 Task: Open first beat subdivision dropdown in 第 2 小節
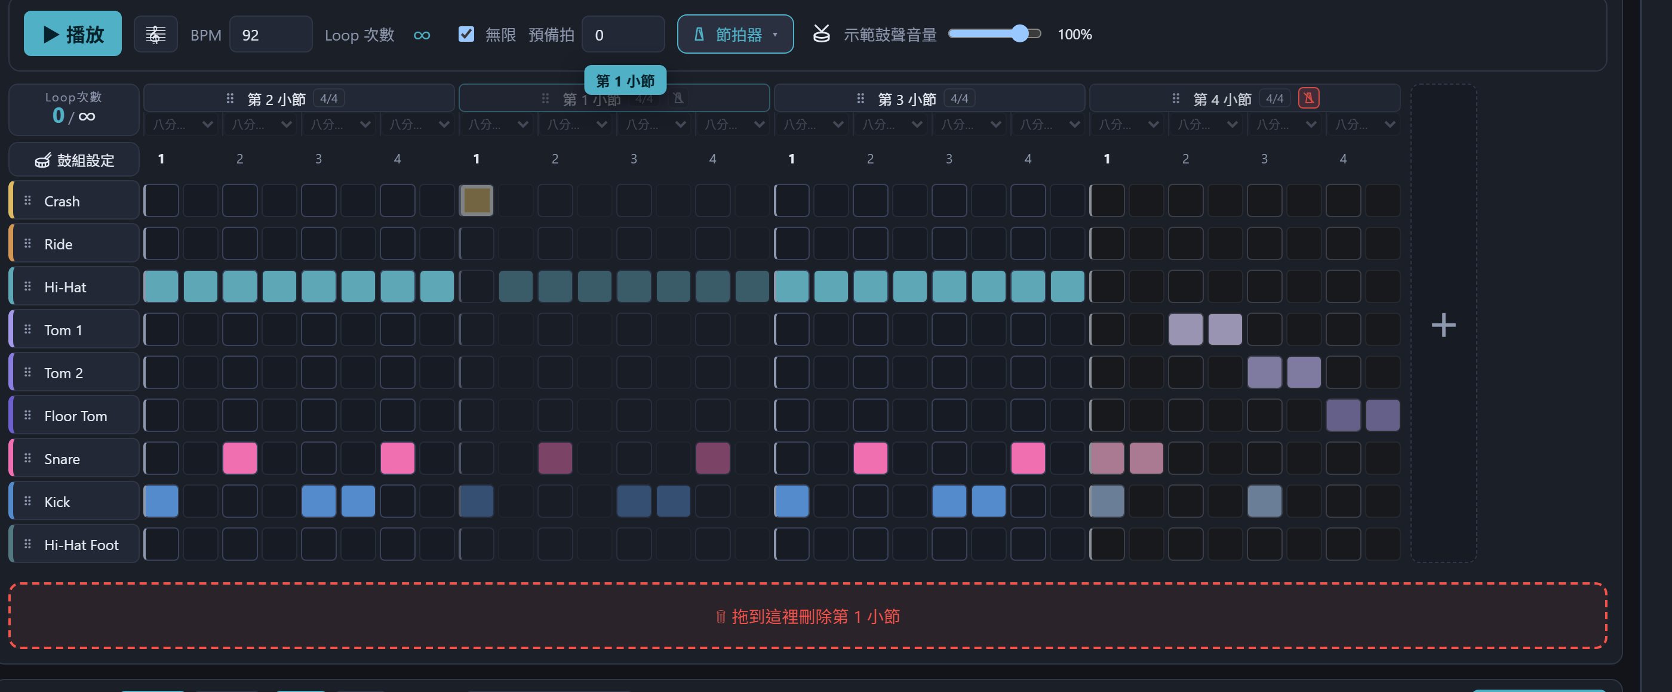pos(182,124)
